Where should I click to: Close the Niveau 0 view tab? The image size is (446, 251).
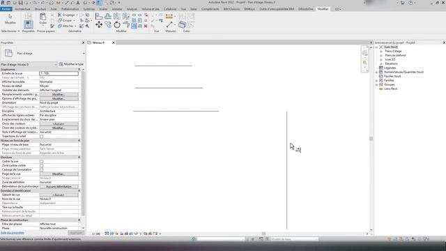coord(113,43)
